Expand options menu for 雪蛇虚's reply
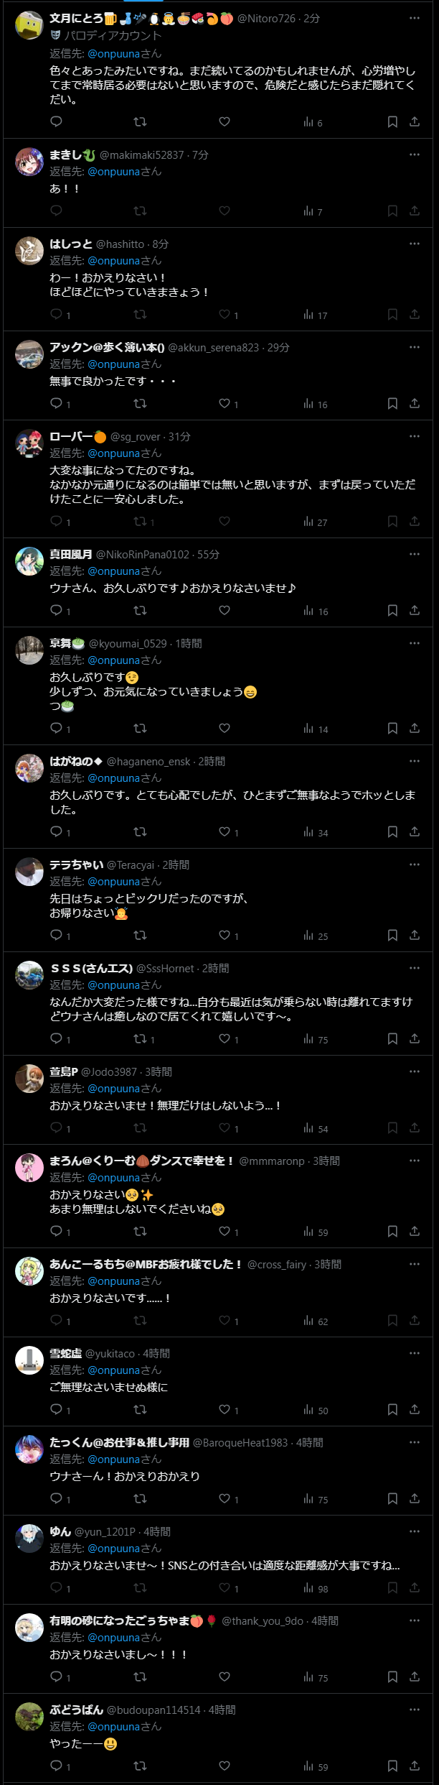This screenshot has height=1785, width=439. coord(415,1353)
